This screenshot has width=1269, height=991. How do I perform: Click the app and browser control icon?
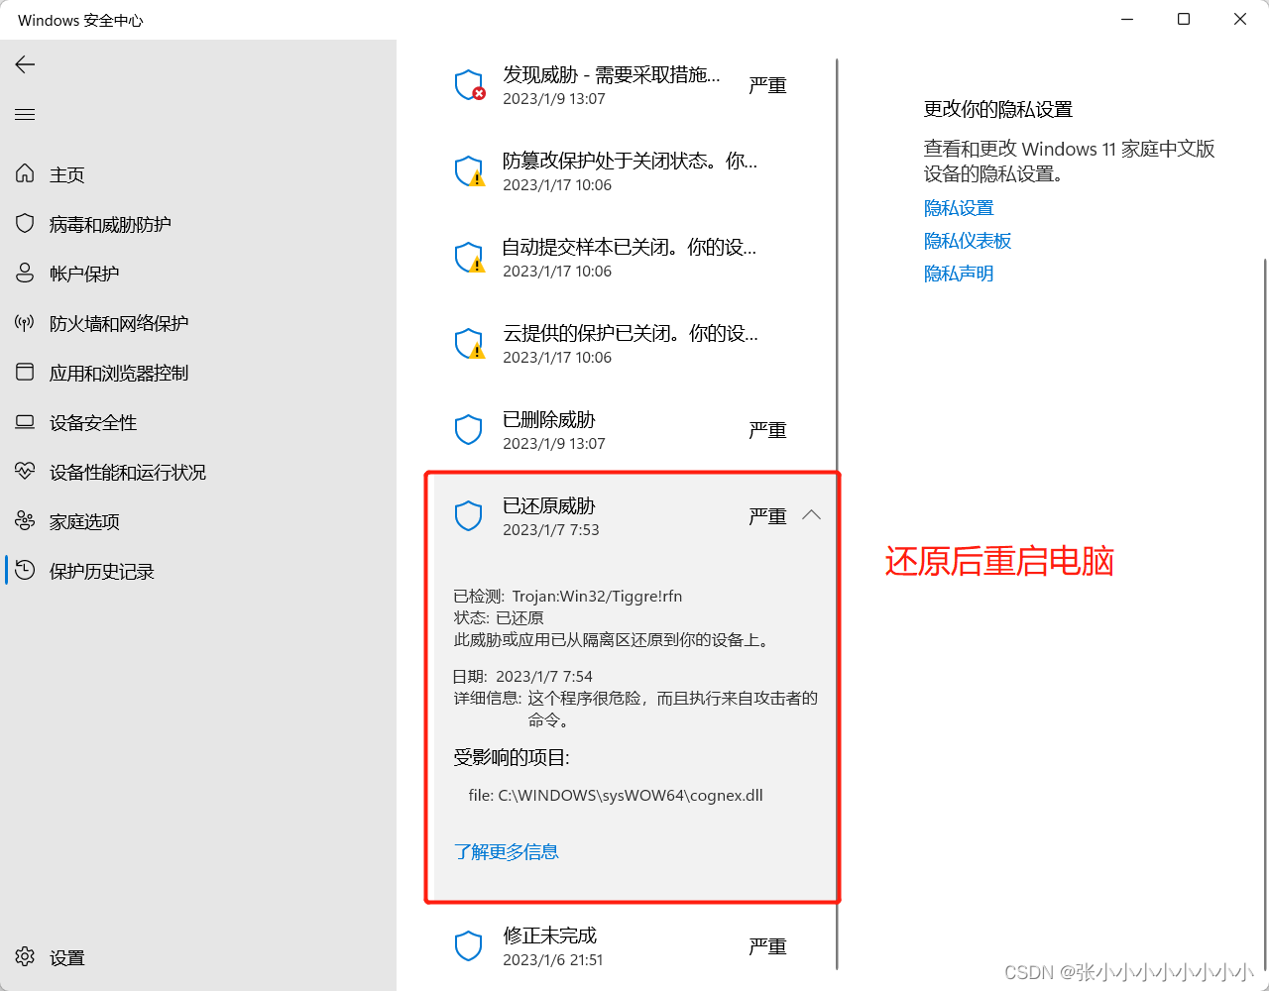point(25,372)
